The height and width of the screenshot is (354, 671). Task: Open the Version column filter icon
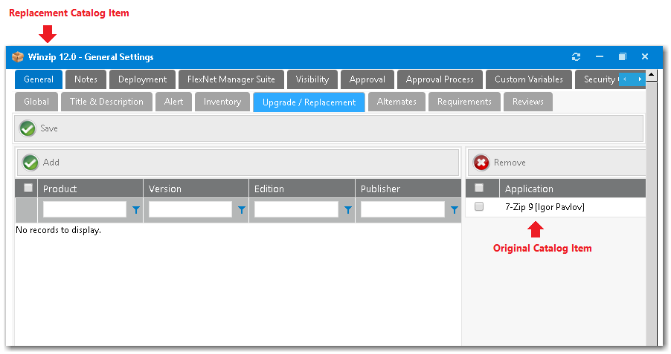241,210
